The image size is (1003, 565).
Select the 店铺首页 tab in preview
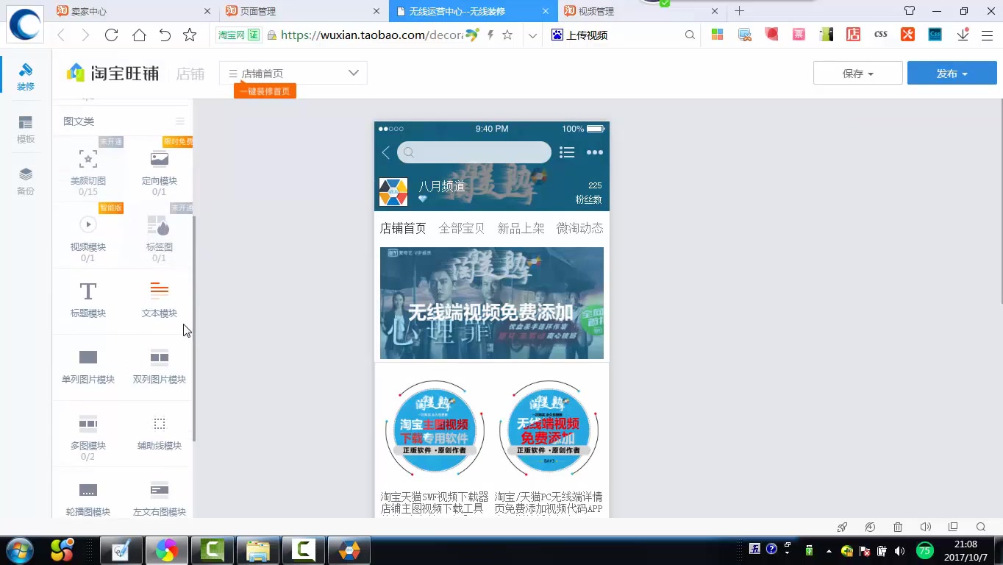(x=403, y=228)
